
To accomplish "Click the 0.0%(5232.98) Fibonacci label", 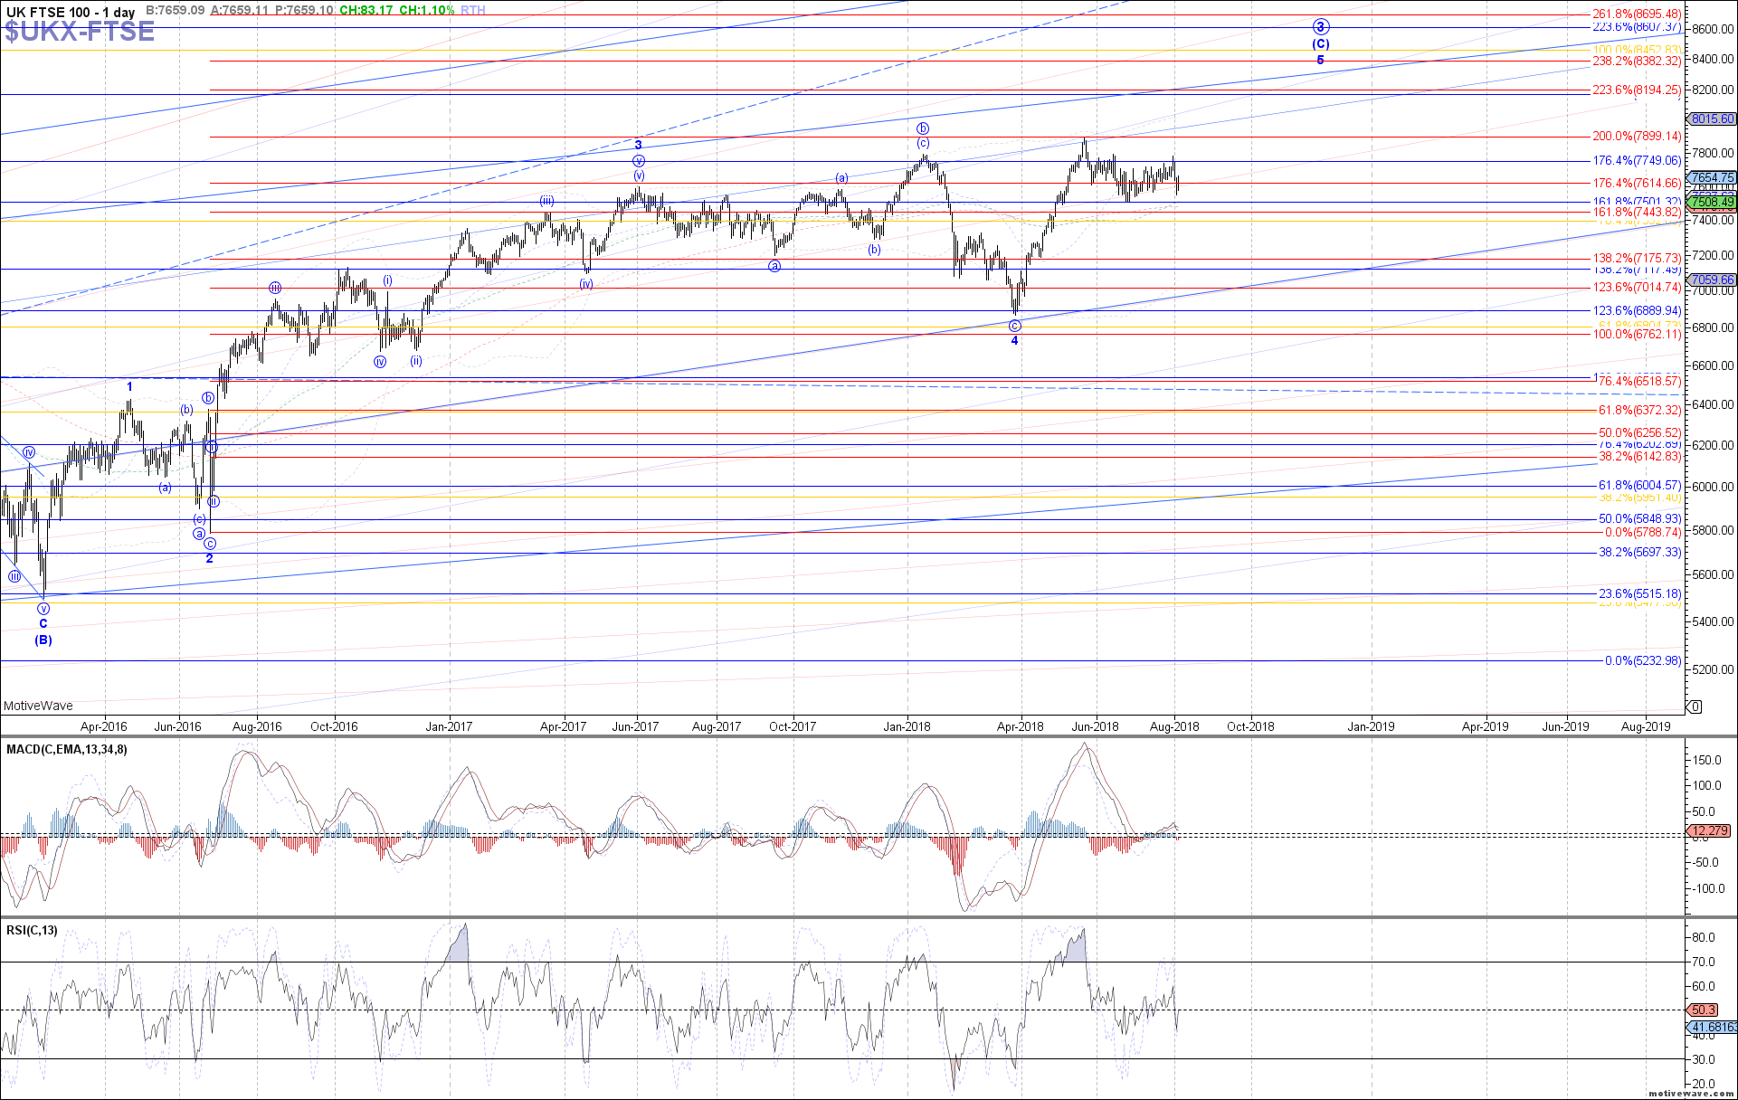I will (x=1643, y=661).
